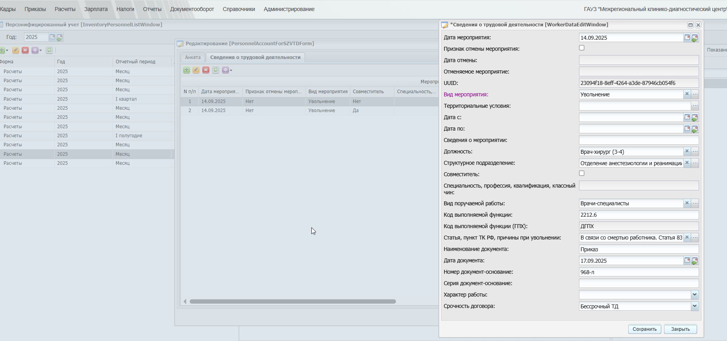The width and height of the screenshot is (727, 341).
Task: Click the horizontal scrollbar in the Редактирование grid
Action: 292,302
